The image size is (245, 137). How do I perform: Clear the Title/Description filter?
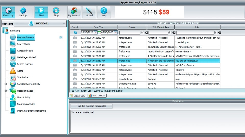pos(174,32)
